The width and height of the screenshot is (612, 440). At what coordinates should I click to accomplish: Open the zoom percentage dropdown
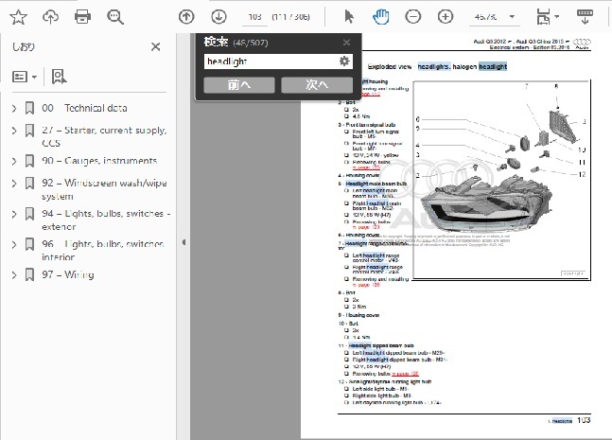pyautogui.click(x=512, y=17)
